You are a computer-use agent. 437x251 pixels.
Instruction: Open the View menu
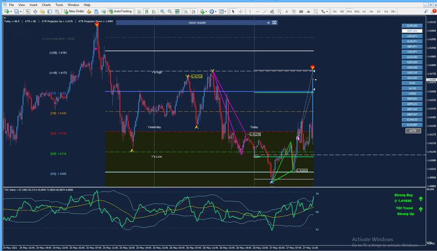pyautogui.click(x=21, y=5)
